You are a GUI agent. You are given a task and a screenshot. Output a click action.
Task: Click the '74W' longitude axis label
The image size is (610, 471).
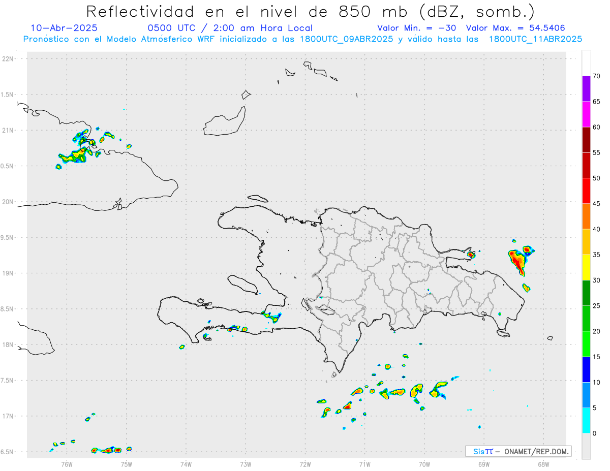pos(186,464)
